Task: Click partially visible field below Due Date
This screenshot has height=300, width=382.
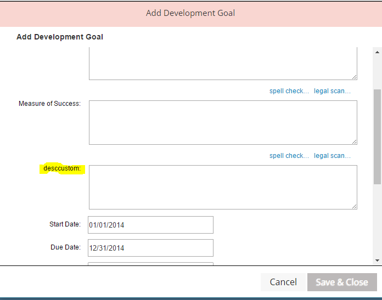Action: 150,264
